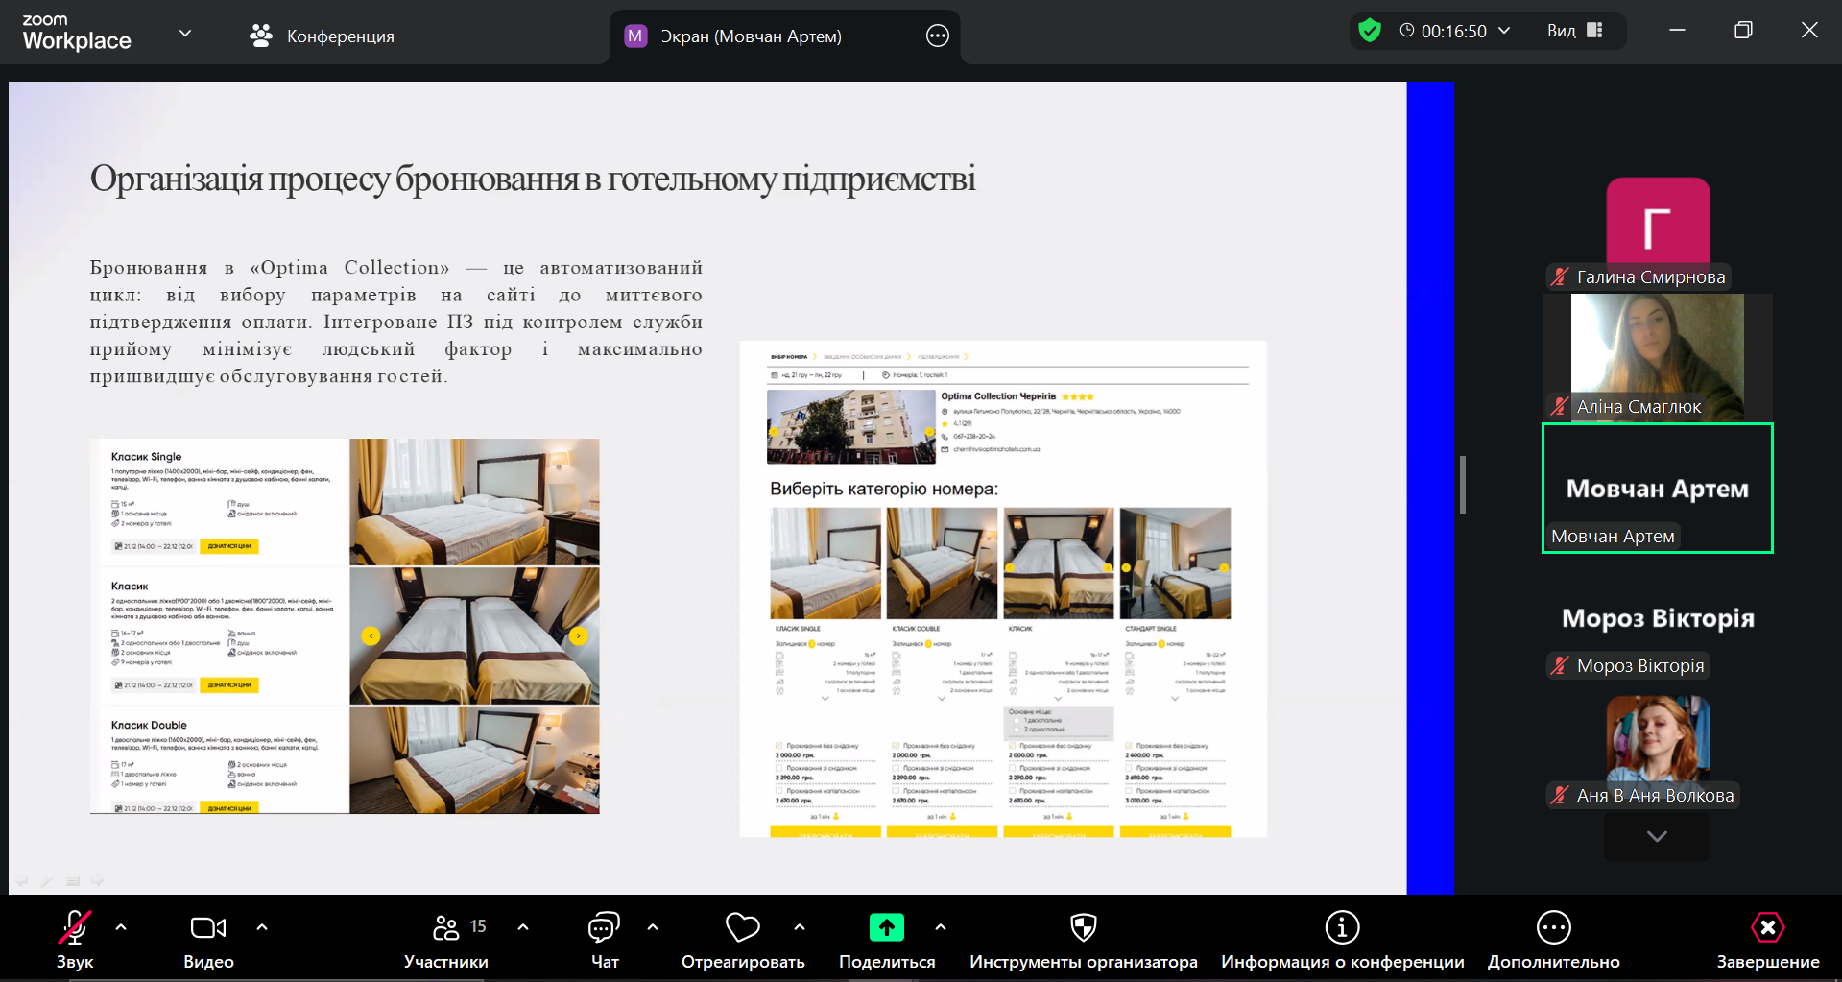
Task: Open Информация о конференции info icon
Action: click(1342, 928)
